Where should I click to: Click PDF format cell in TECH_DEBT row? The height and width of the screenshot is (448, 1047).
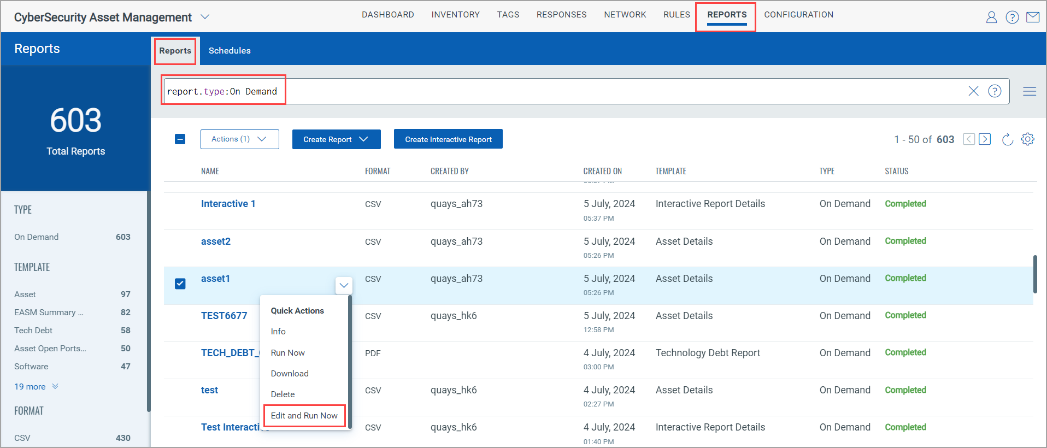pos(373,353)
